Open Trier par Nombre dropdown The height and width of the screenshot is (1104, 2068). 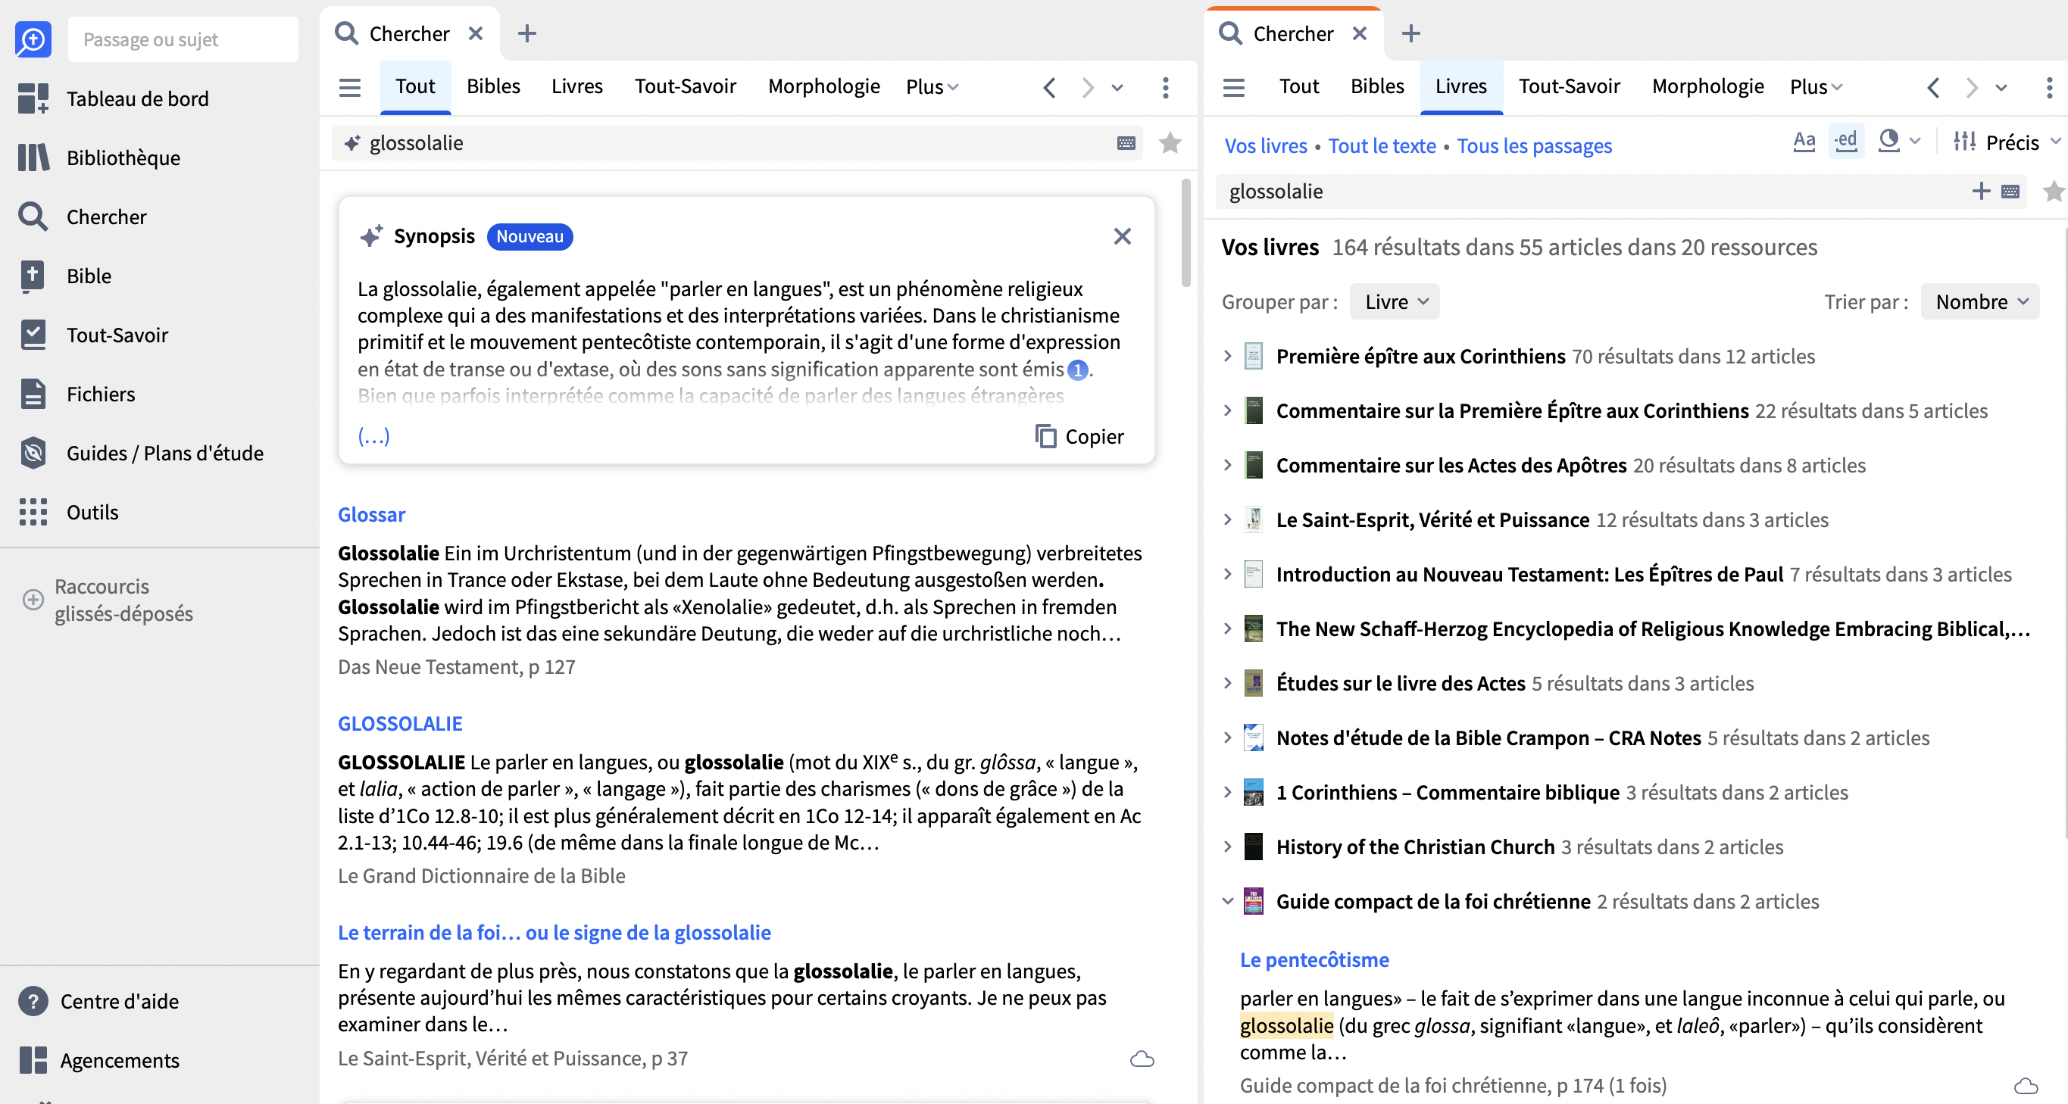tap(1980, 301)
